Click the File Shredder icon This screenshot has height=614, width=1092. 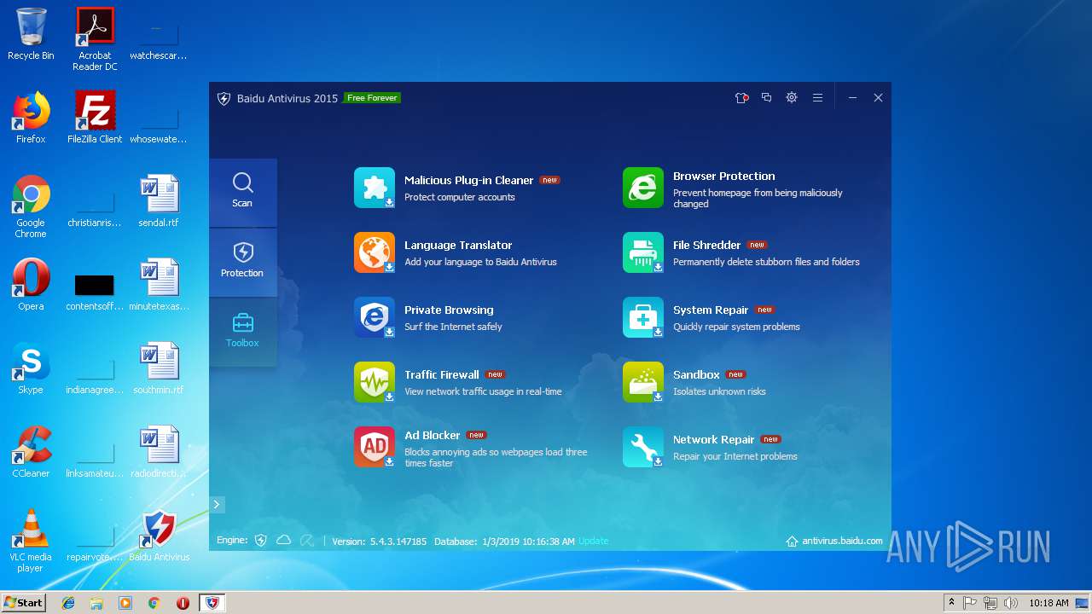643,252
